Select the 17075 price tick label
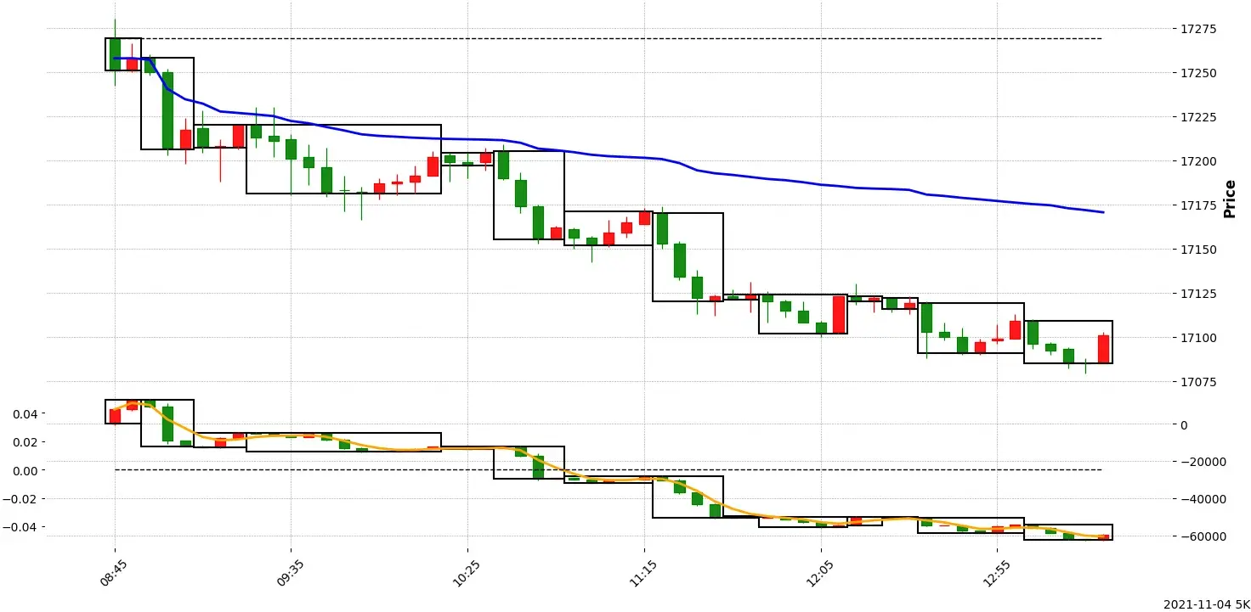Image resolution: width=1251 pixels, height=612 pixels. pos(1198,382)
